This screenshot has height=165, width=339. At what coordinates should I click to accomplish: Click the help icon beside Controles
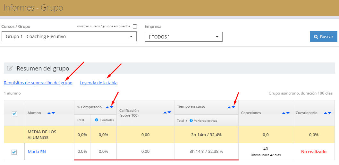click(x=97, y=120)
